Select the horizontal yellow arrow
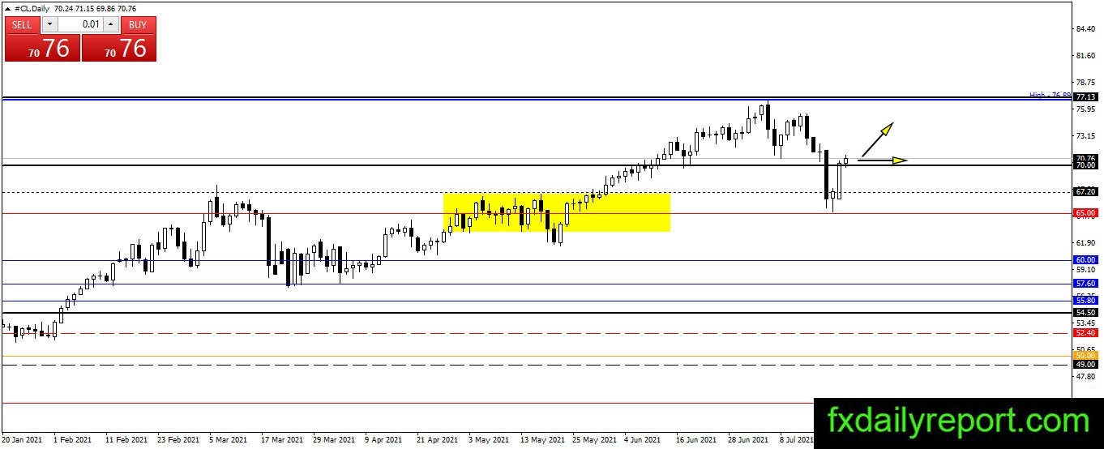The width and height of the screenshot is (1104, 449). [x=883, y=160]
